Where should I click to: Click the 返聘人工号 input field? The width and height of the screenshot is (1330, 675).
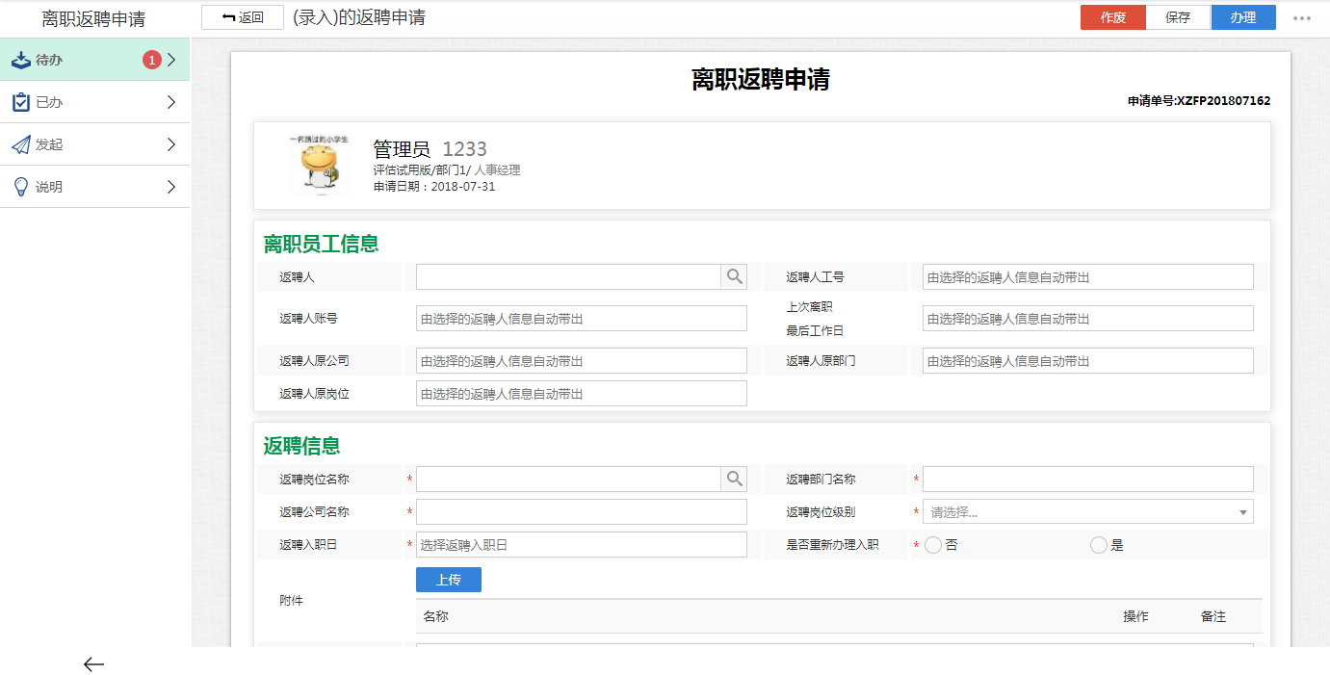pyautogui.click(x=1088, y=277)
